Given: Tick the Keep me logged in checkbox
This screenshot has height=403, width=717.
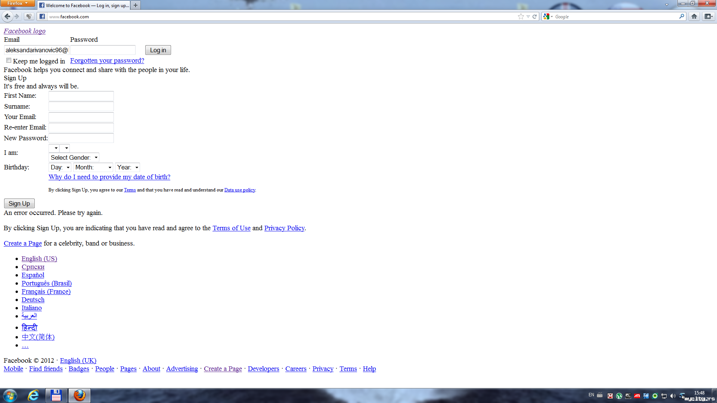Looking at the screenshot, I should coord(9,60).
